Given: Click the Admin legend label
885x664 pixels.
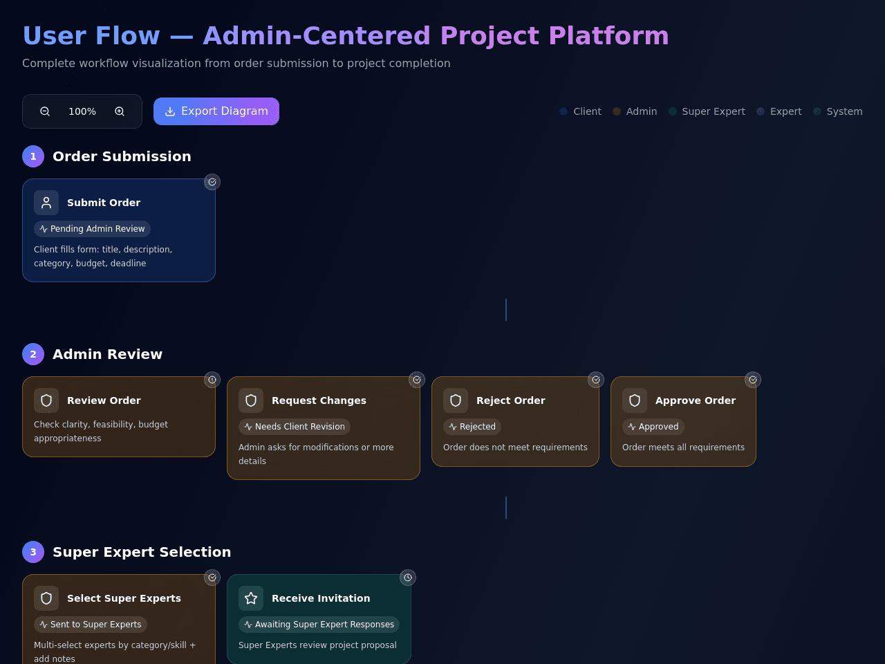Looking at the screenshot, I should tap(642, 111).
